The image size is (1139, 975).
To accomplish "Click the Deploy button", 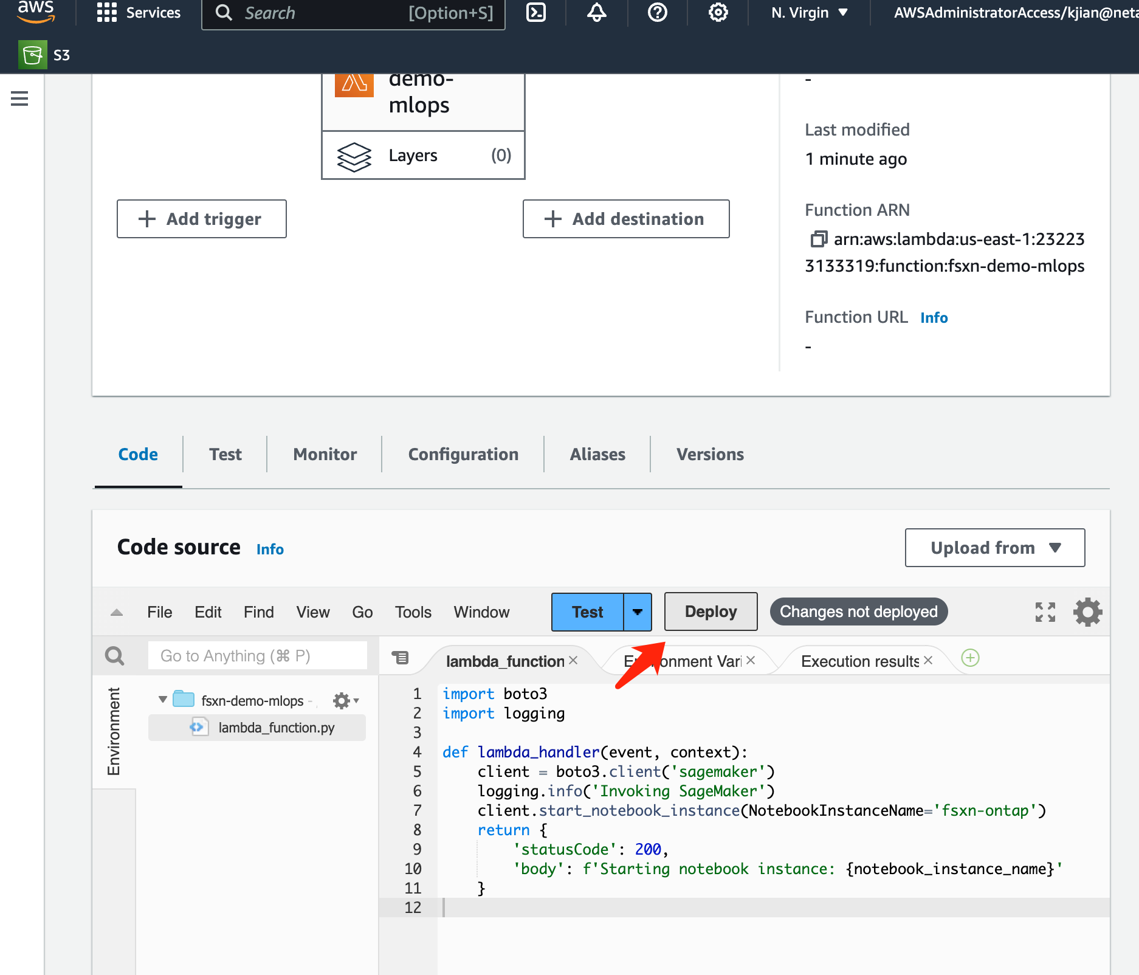I will 710,612.
